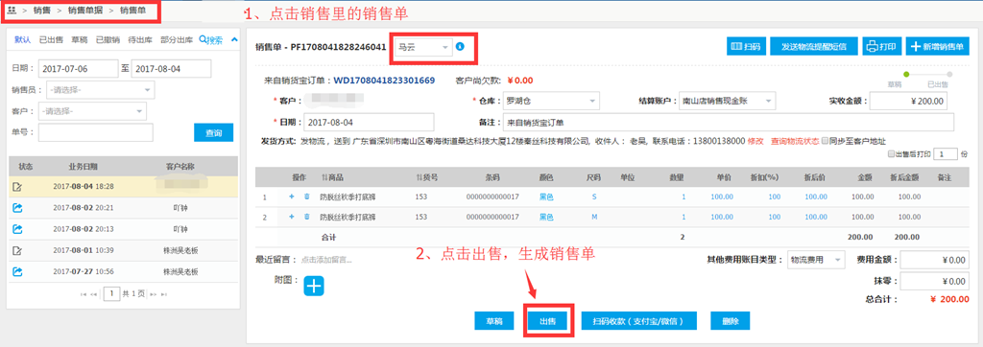
Task: Click the 打印 print button
Action: pyautogui.click(x=883, y=46)
